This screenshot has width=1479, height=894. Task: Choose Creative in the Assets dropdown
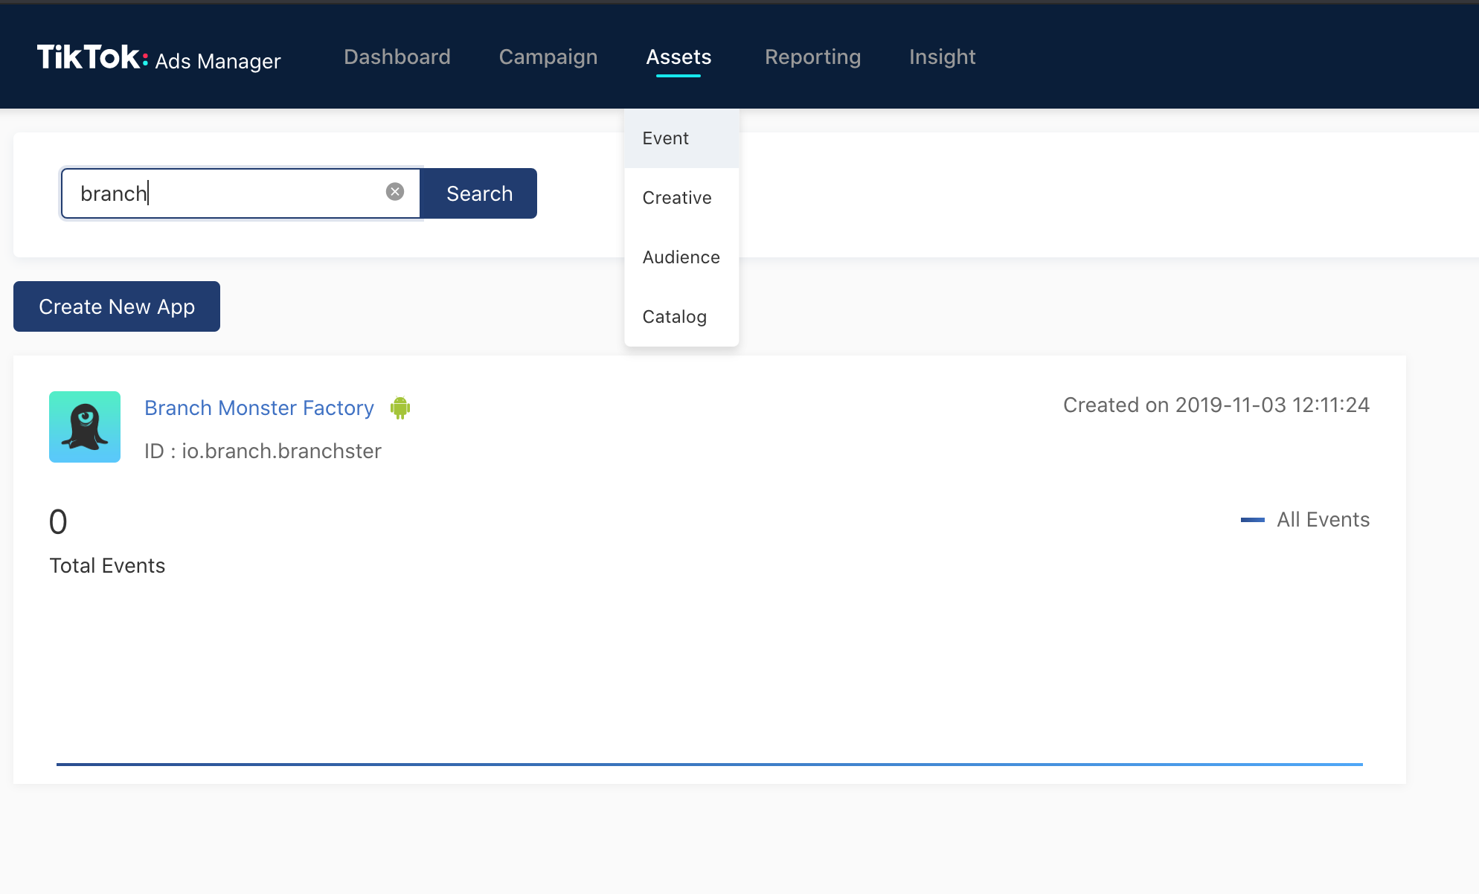677,198
